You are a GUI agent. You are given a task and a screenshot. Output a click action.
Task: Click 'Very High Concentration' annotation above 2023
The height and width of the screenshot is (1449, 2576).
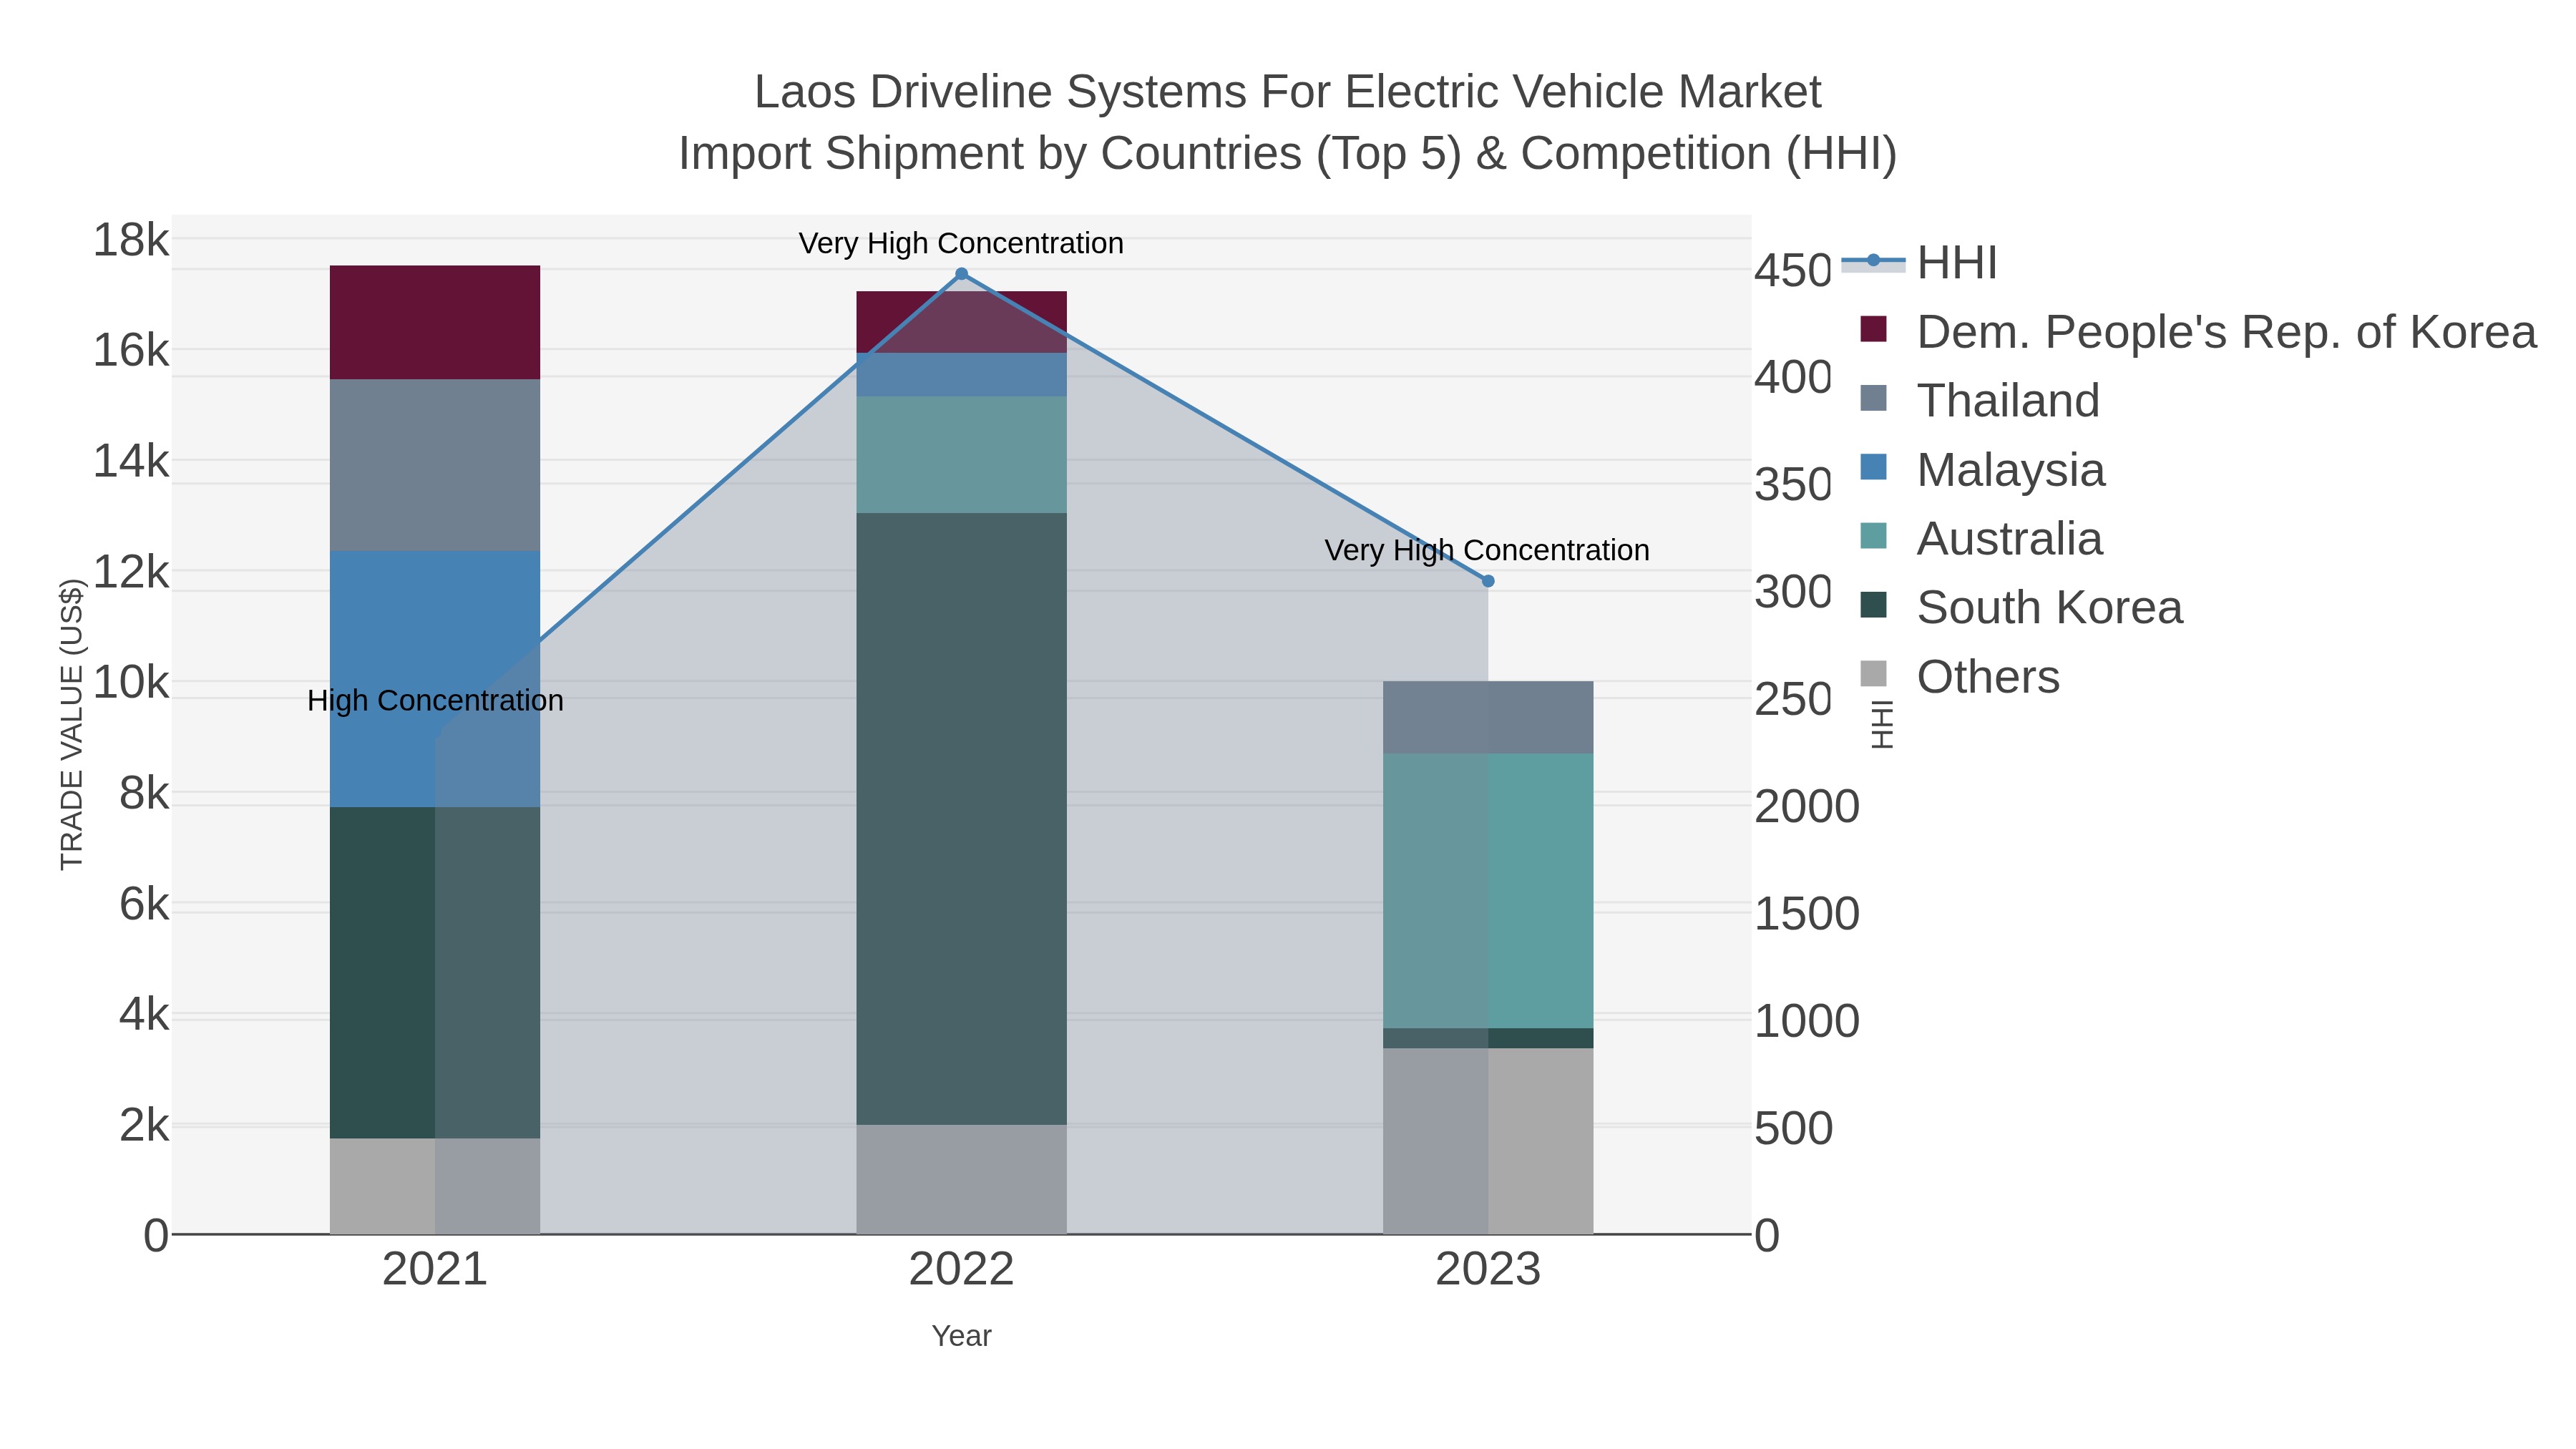click(1487, 551)
